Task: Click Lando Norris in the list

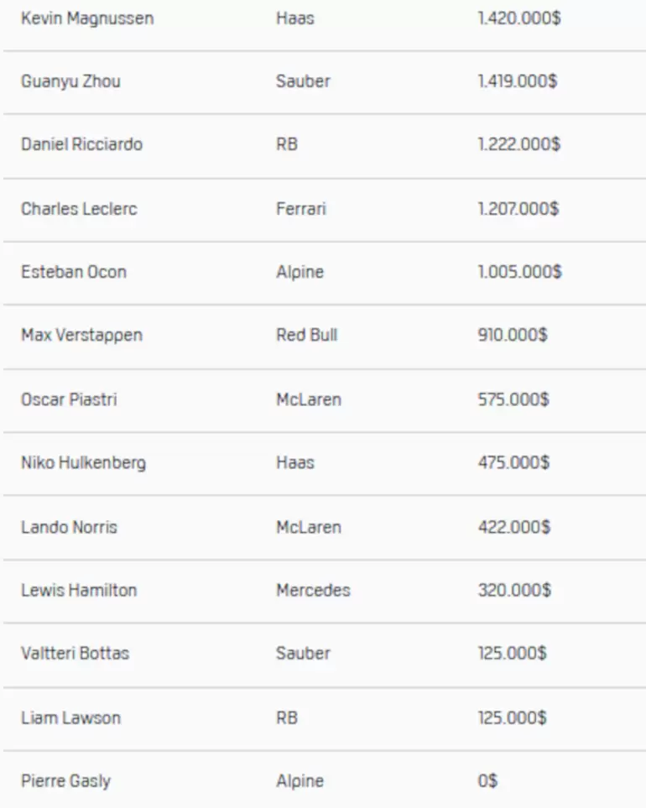Action: 69,527
